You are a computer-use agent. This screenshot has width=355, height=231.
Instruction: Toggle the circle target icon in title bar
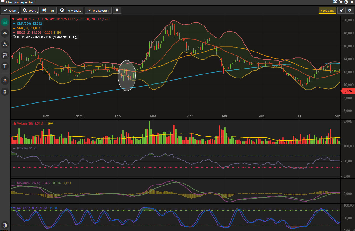click(346, 2)
